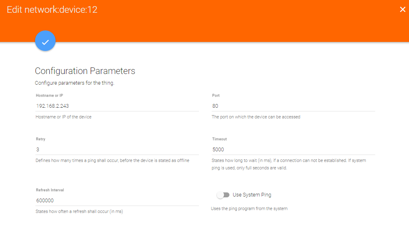Click the Use System Ping label
The width and height of the screenshot is (409, 229).
click(252, 195)
